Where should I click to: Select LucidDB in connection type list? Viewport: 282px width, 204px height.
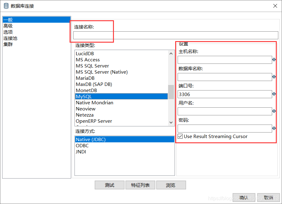(x=122, y=54)
